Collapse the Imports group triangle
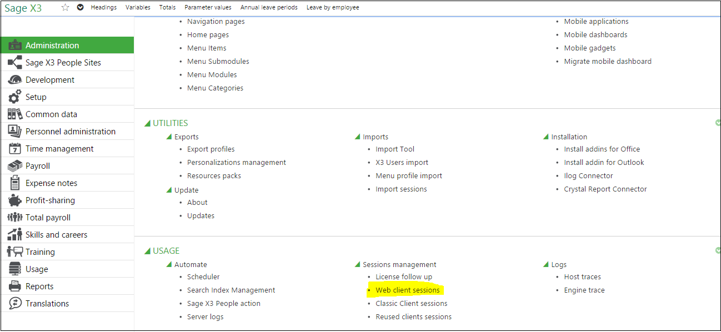Viewport: 721px width, 332px height. [358, 137]
